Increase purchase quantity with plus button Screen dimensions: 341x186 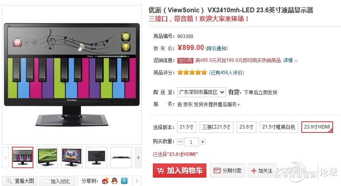202,142
